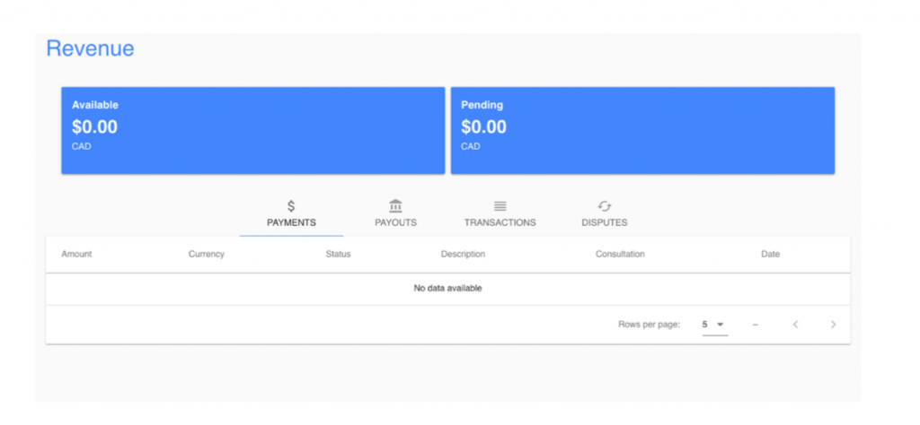Sort by Amount column header
The image size is (920, 425).
tap(76, 254)
